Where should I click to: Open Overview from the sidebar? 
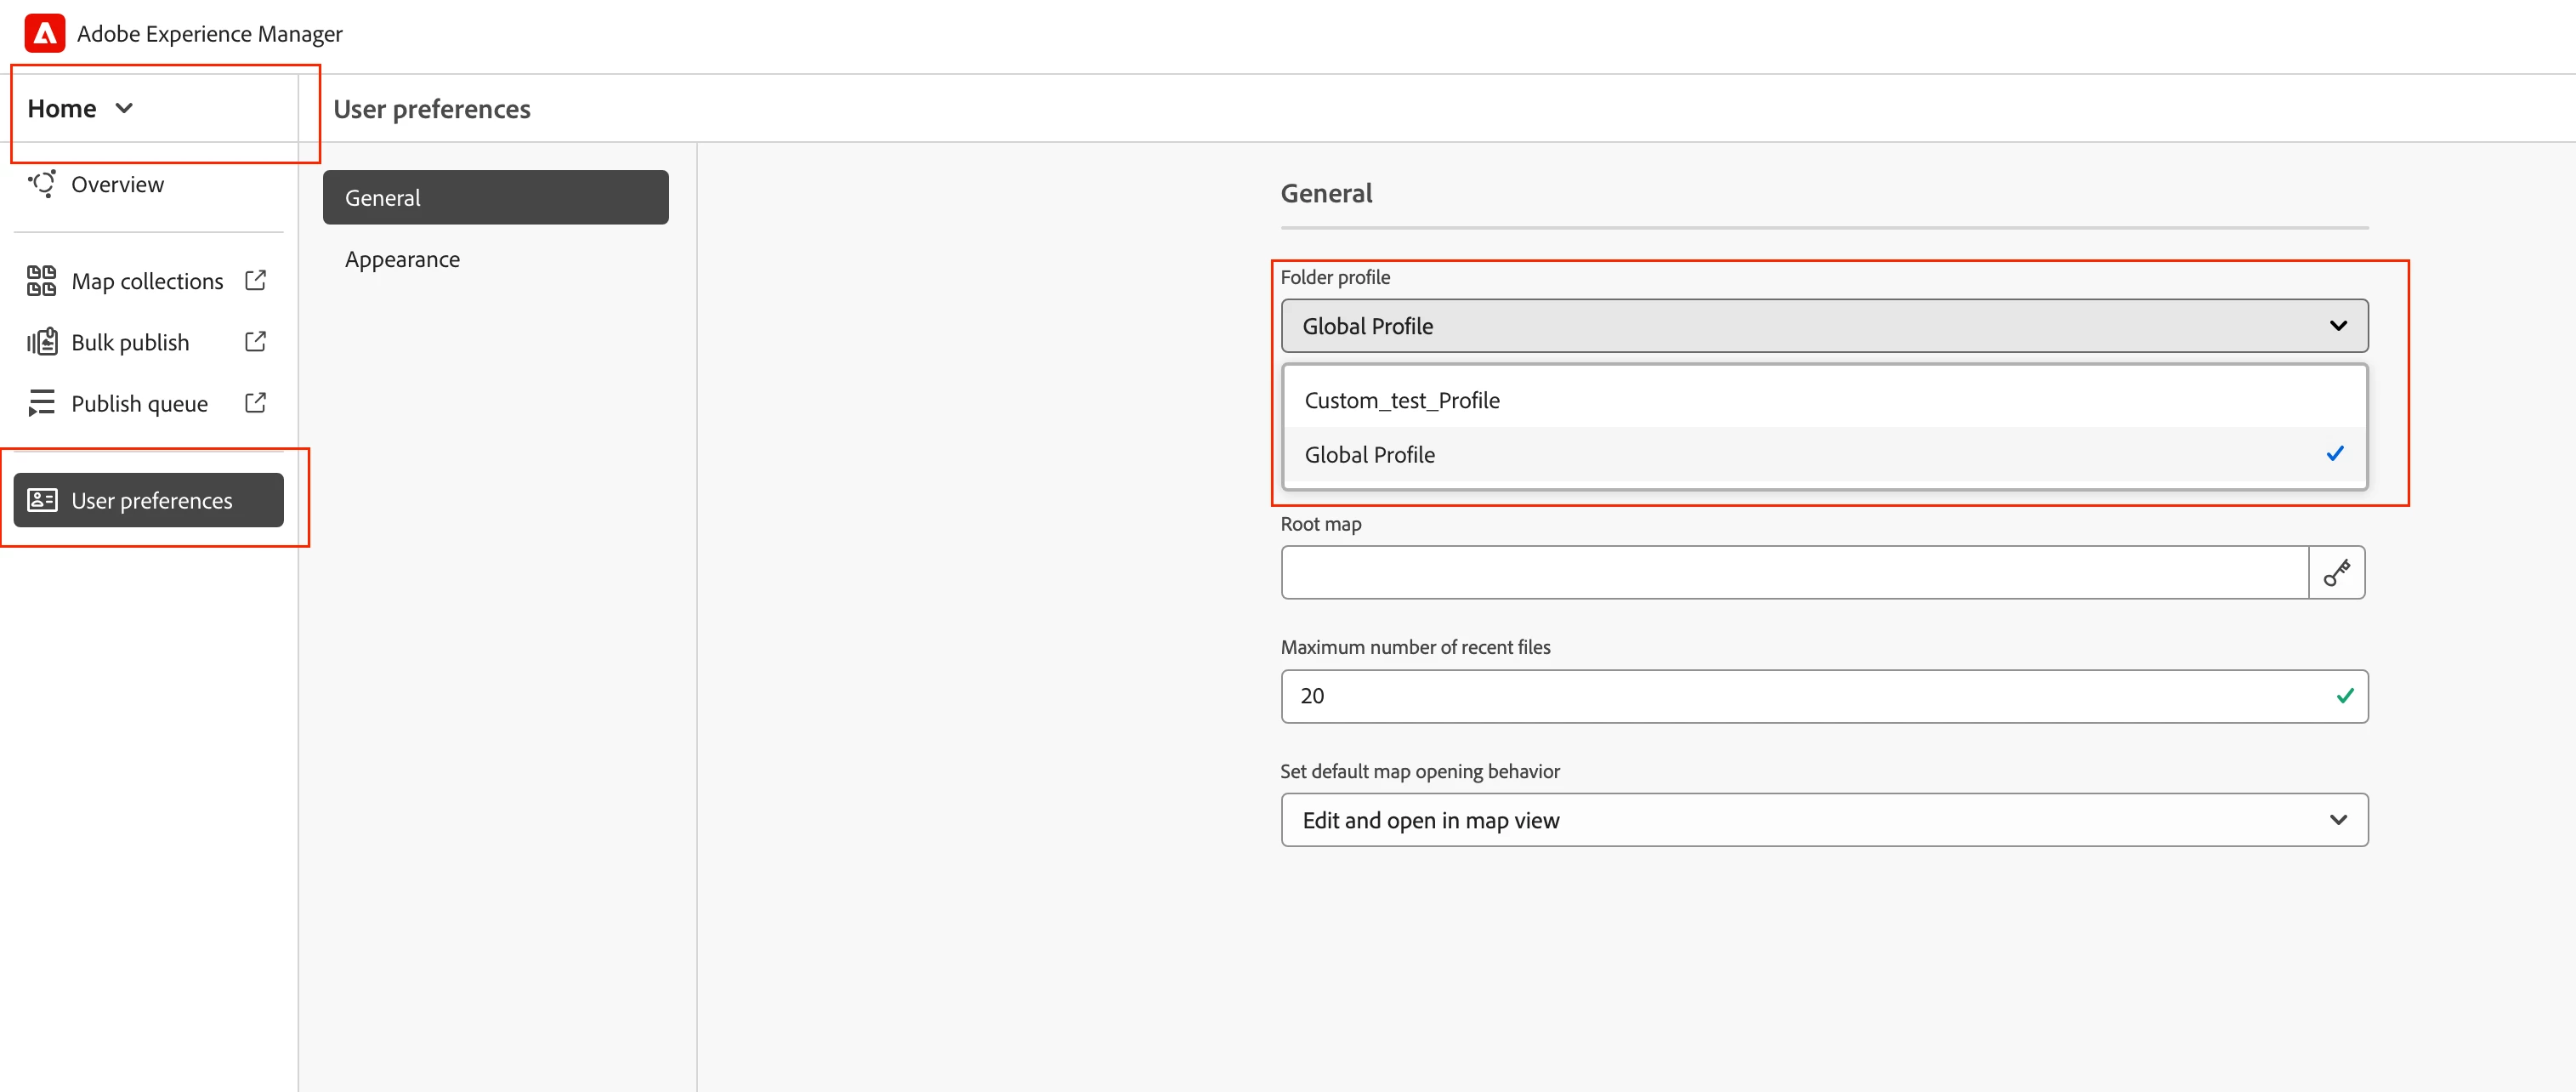click(x=117, y=184)
